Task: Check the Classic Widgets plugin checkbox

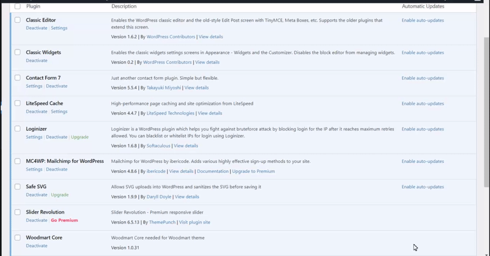Action: pyautogui.click(x=18, y=52)
